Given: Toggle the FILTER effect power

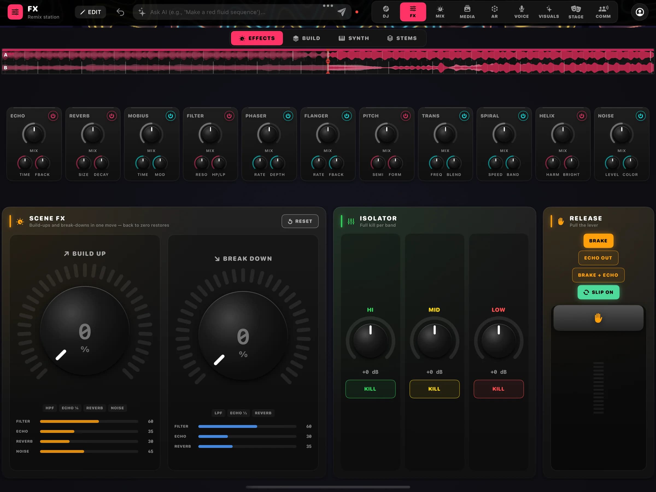Looking at the screenshot, I should (229, 116).
